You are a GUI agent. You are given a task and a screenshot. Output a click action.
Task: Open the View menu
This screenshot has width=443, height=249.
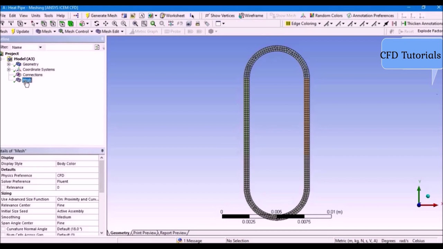coord(24,16)
